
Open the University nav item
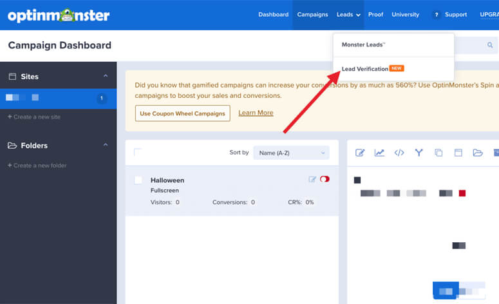pyautogui.click(x=405, y=15)
